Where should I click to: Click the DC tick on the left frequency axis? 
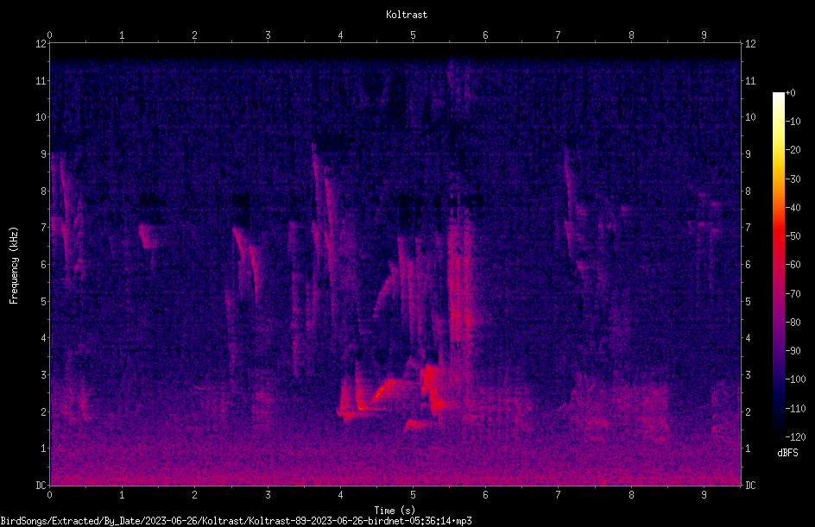pos(41,486)
